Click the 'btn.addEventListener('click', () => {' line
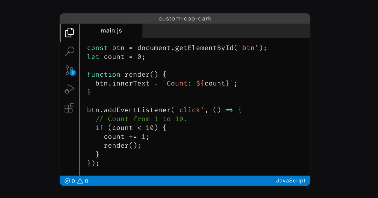The image size is (378, 198). (164, 110)
